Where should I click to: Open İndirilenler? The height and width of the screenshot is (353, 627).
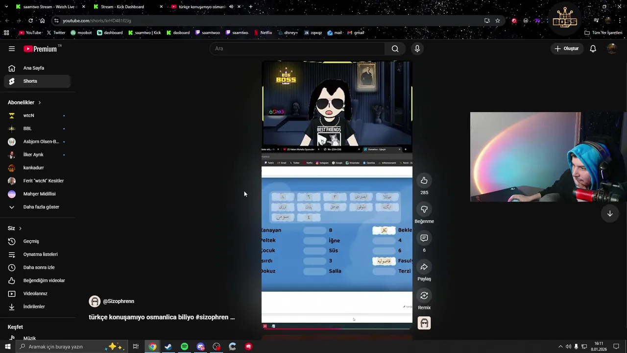tap(37, 306)
